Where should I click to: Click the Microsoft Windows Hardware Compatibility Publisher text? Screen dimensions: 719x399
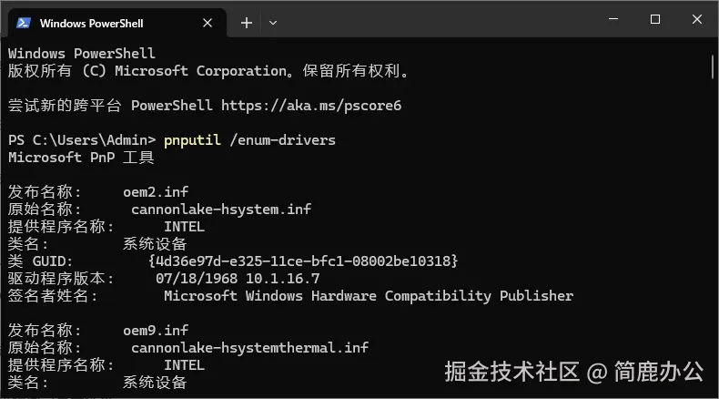coord(369,296)
